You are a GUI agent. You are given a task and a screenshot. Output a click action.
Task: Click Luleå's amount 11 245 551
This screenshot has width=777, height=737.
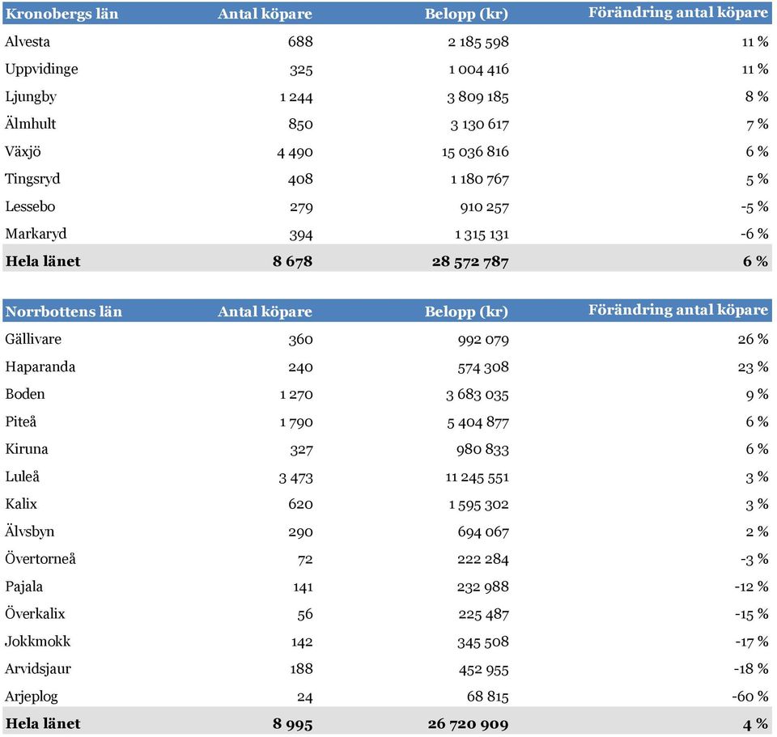click(477, 477)
